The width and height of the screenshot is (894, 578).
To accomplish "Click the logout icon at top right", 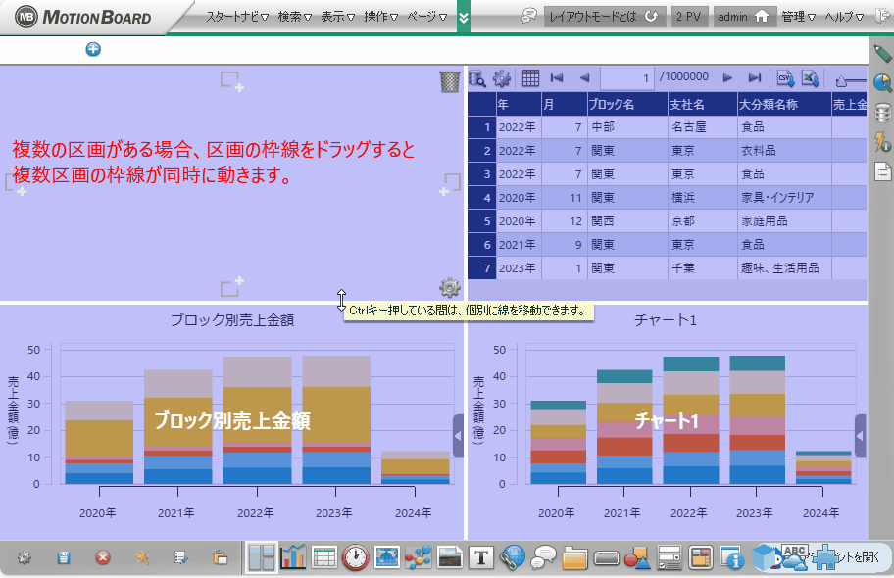I will [x=882, y=17].
